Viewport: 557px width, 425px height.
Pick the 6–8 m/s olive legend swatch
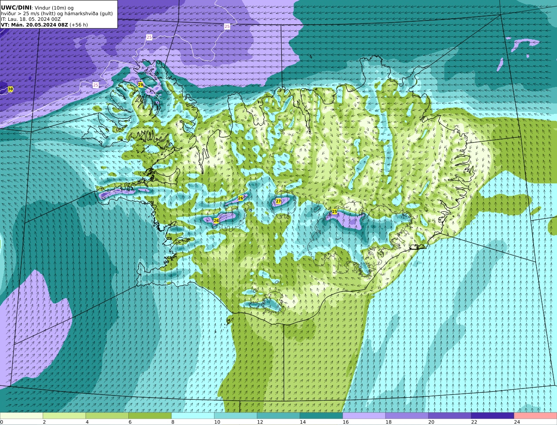[x=150, y=415]
